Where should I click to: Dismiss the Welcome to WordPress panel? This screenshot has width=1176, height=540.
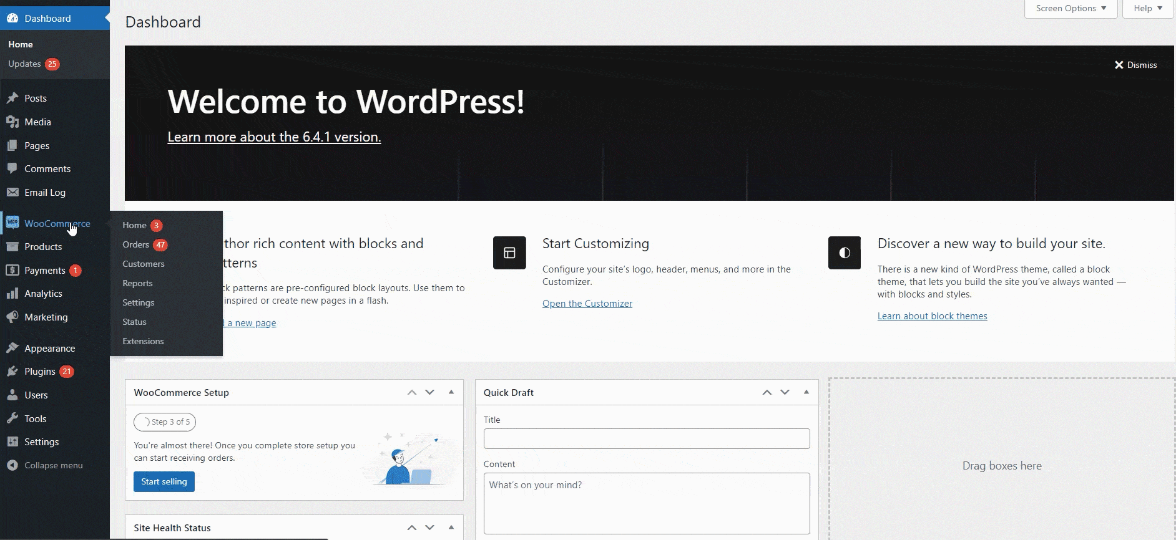pos(1136,65)
